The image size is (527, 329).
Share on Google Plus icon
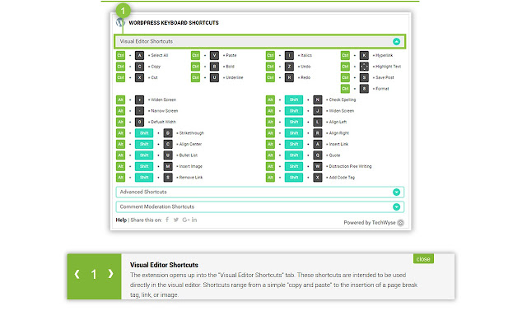pyautogui.click(x=186, y=220)
